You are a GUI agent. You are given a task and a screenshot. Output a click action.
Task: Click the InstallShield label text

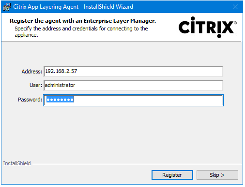17,163
